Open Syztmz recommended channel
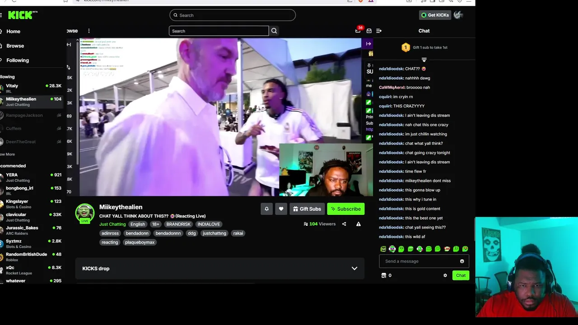 [x=32, y=244]
